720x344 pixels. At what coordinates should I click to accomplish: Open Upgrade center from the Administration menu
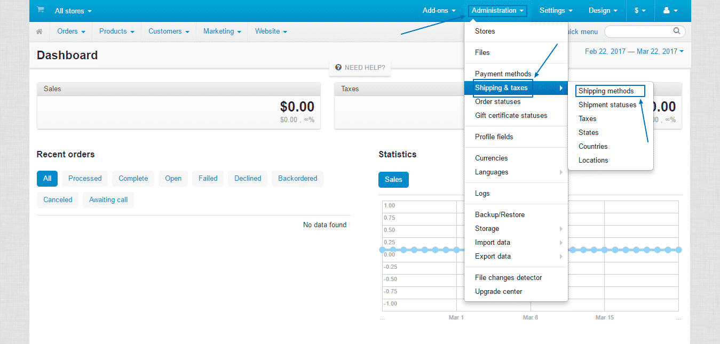click(498, 291)
